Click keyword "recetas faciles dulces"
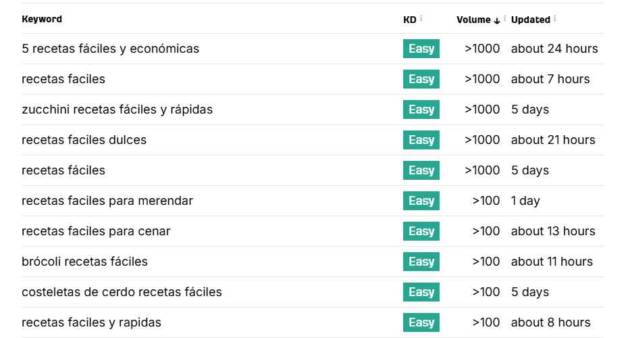 coord(84,140)
